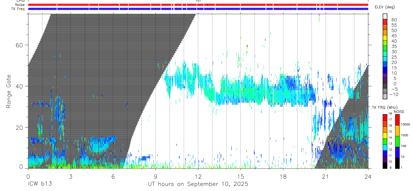Click x-axis hour tick label 24
The height and width of the screenshot is (191, 414).
pyautogui.click(x=368, y=176)
